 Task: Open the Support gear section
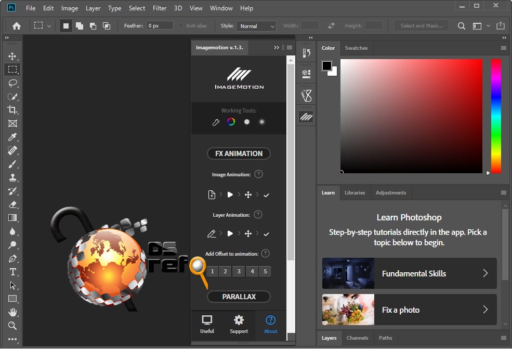239,324
